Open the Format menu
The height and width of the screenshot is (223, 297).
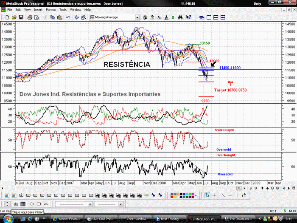[x=51, y=10]
